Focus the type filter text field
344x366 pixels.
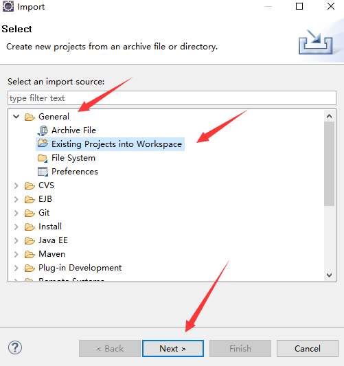172,98
